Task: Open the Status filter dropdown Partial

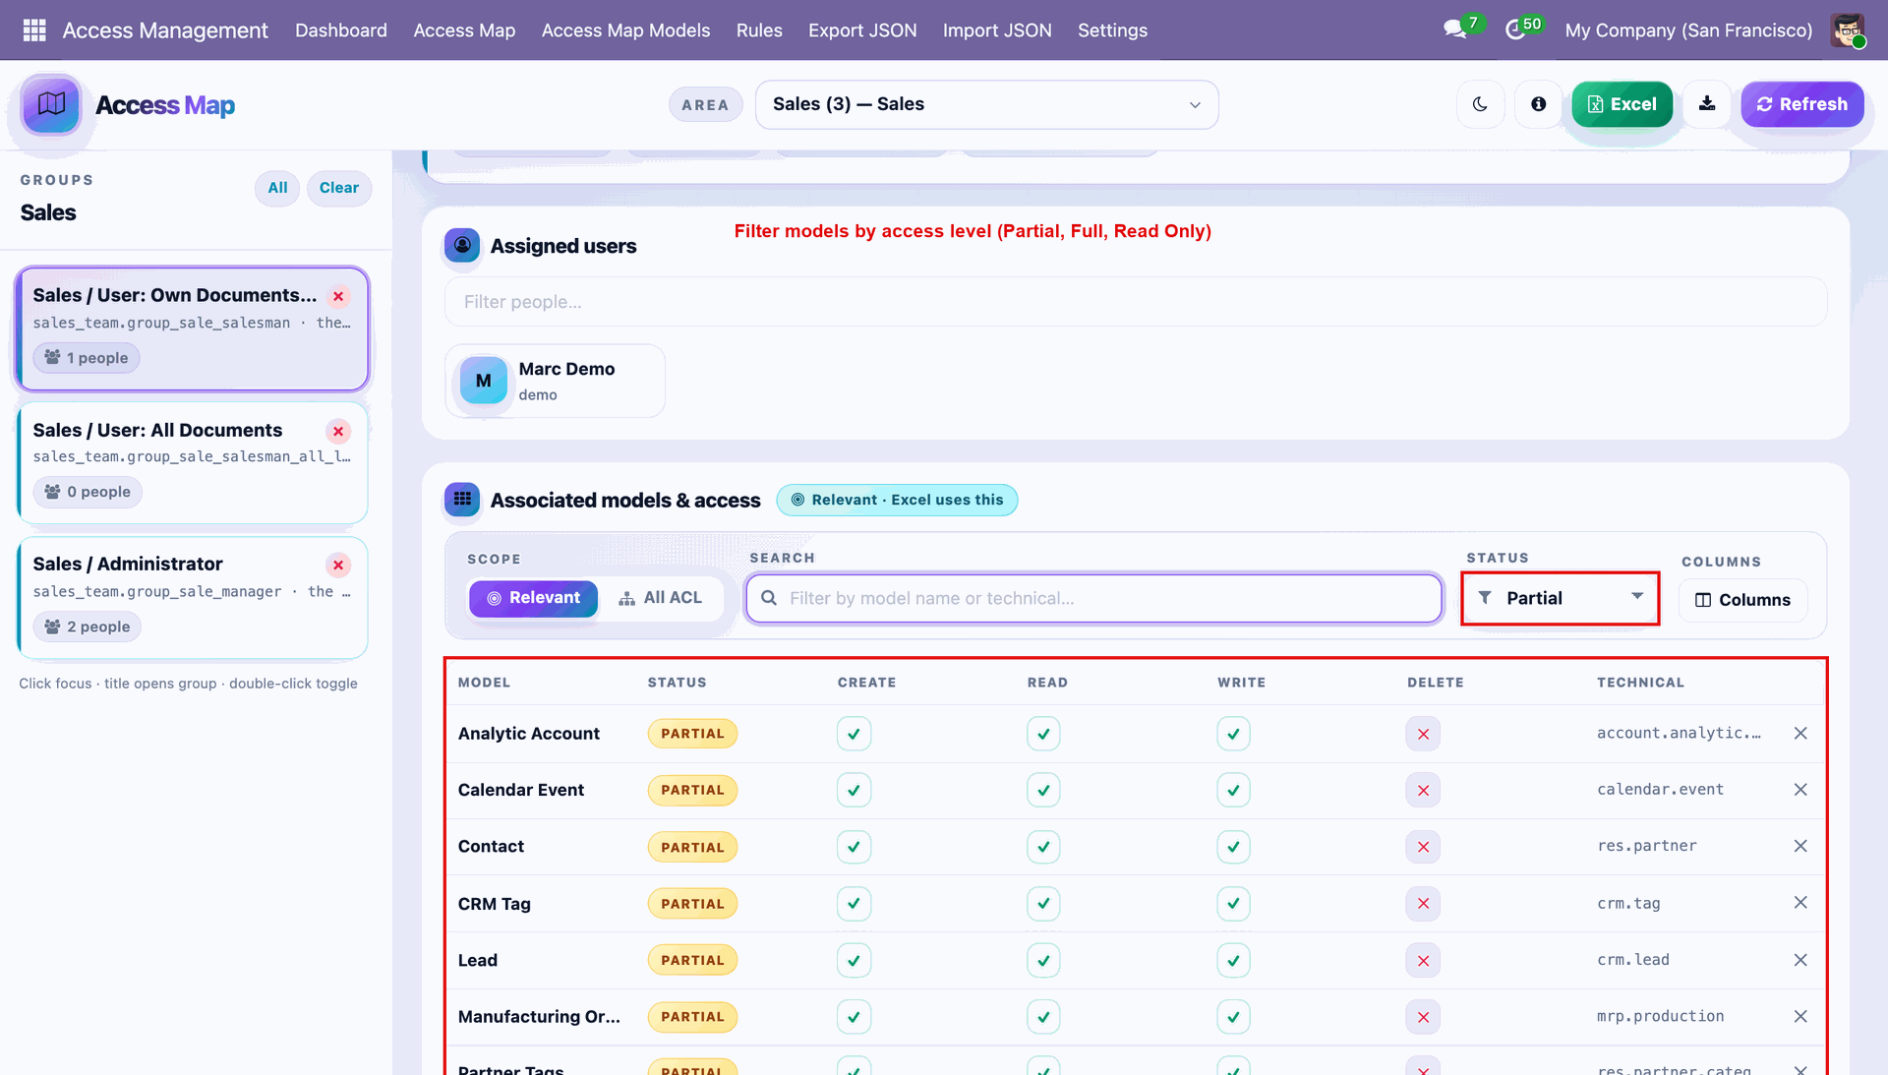Action: click(x=1561, y=598)
